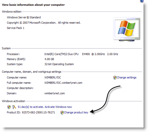Click the Windows Server Standard edition text
148x132 pixels.
(24, 17)
